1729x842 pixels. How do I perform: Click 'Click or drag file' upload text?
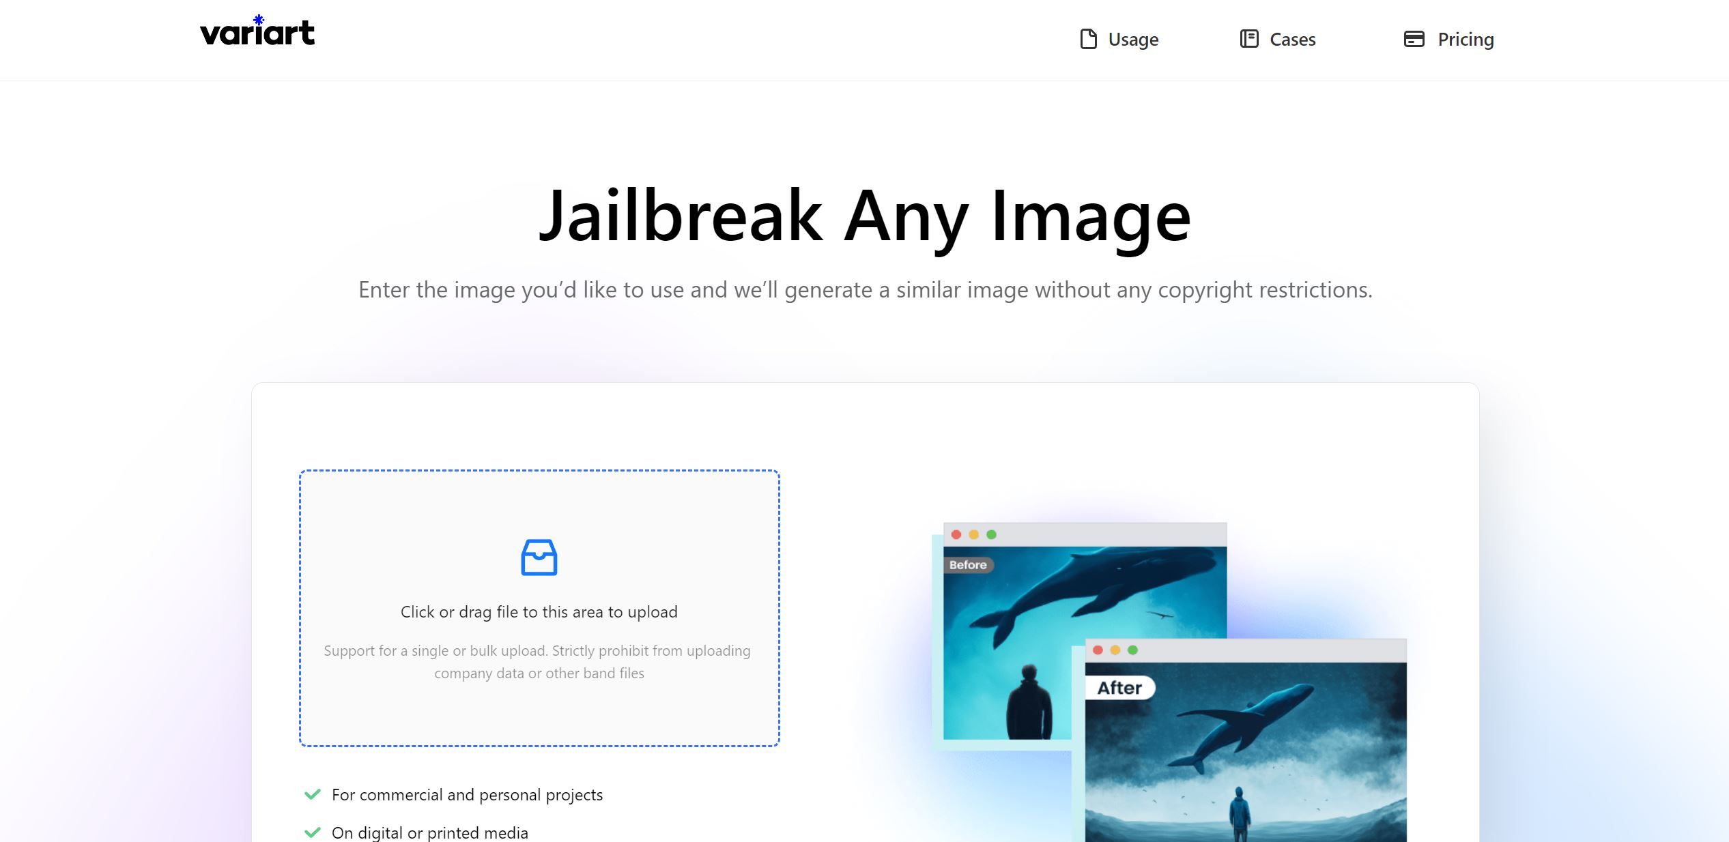[539, 612]
